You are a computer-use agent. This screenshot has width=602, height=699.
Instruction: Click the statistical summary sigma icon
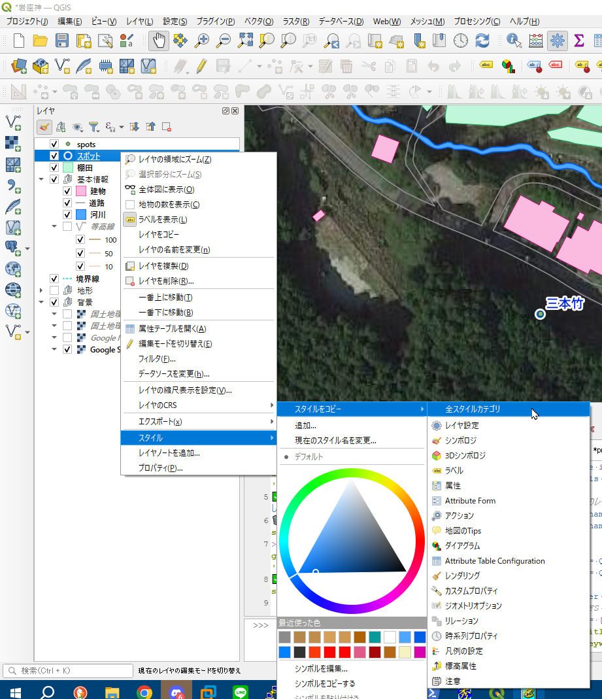click(x=579, y=41)
